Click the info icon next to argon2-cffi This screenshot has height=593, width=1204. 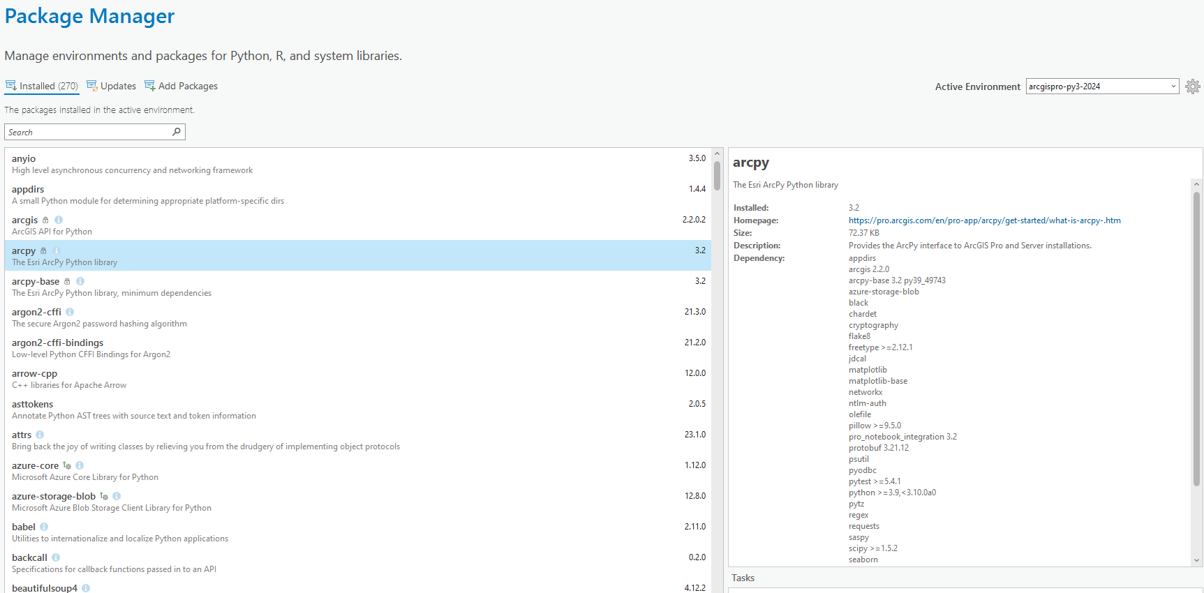[x=70, y=312]
